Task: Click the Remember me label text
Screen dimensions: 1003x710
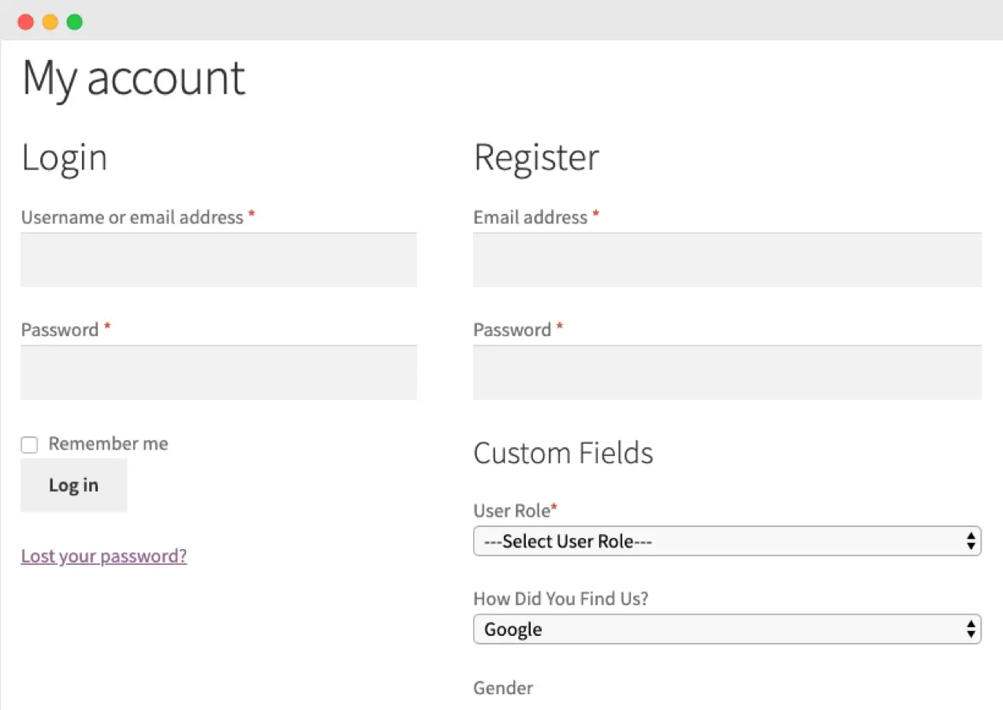Action: point(108,443)
